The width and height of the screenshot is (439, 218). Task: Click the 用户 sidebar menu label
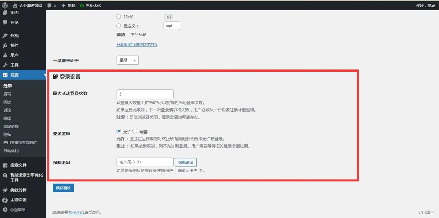(14, 55)
